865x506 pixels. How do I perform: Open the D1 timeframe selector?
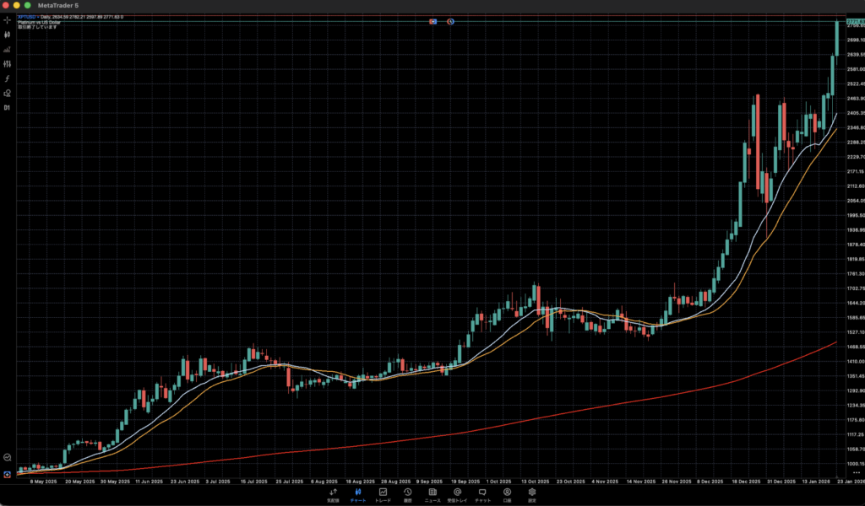point(7,108)
